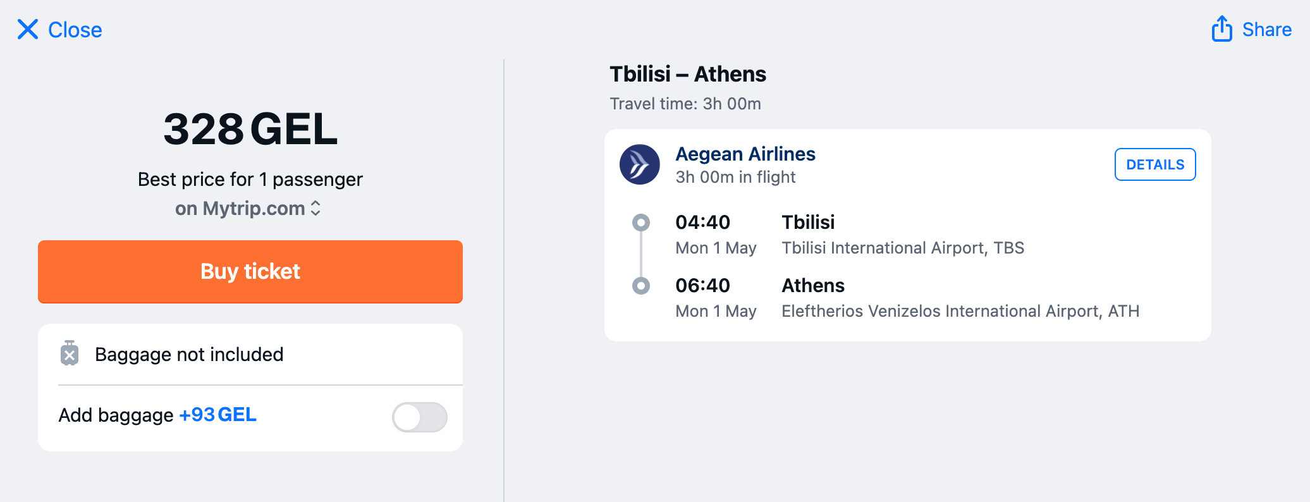Image resolution: width=1310 pixels, height=502 pixels.
Task: Click the Aegean Airlines logo
Action: pyautogui.click(x=639, y=164)
